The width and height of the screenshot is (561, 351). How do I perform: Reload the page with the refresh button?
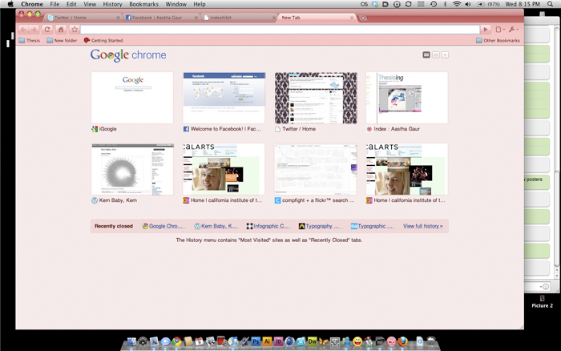click(x=47, y=30)
